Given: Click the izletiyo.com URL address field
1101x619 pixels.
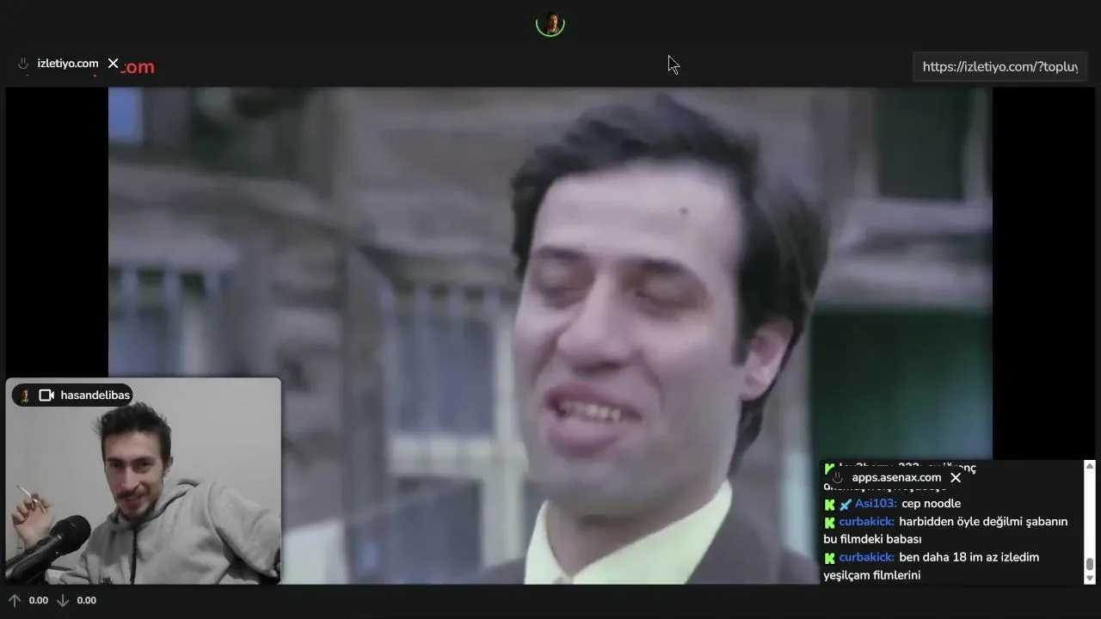Looking at the screenshot, I should click(1000, 66).
